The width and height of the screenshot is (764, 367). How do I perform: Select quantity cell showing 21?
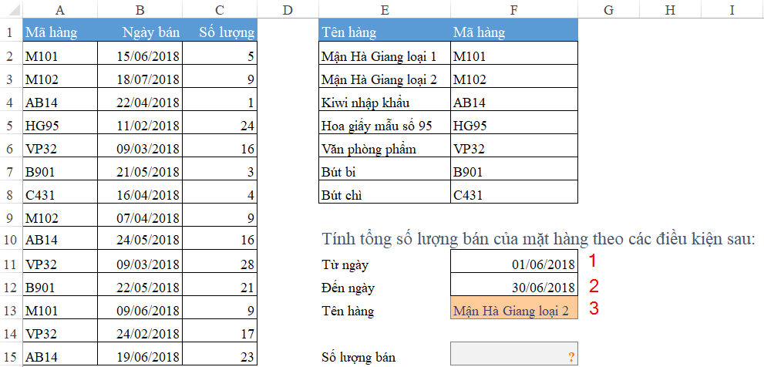[220, 285]
